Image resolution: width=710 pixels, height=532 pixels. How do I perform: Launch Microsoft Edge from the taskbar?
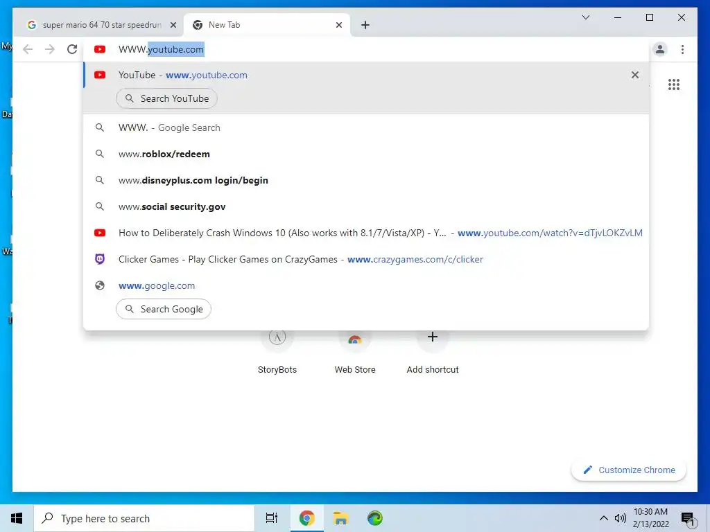point(375,518)
